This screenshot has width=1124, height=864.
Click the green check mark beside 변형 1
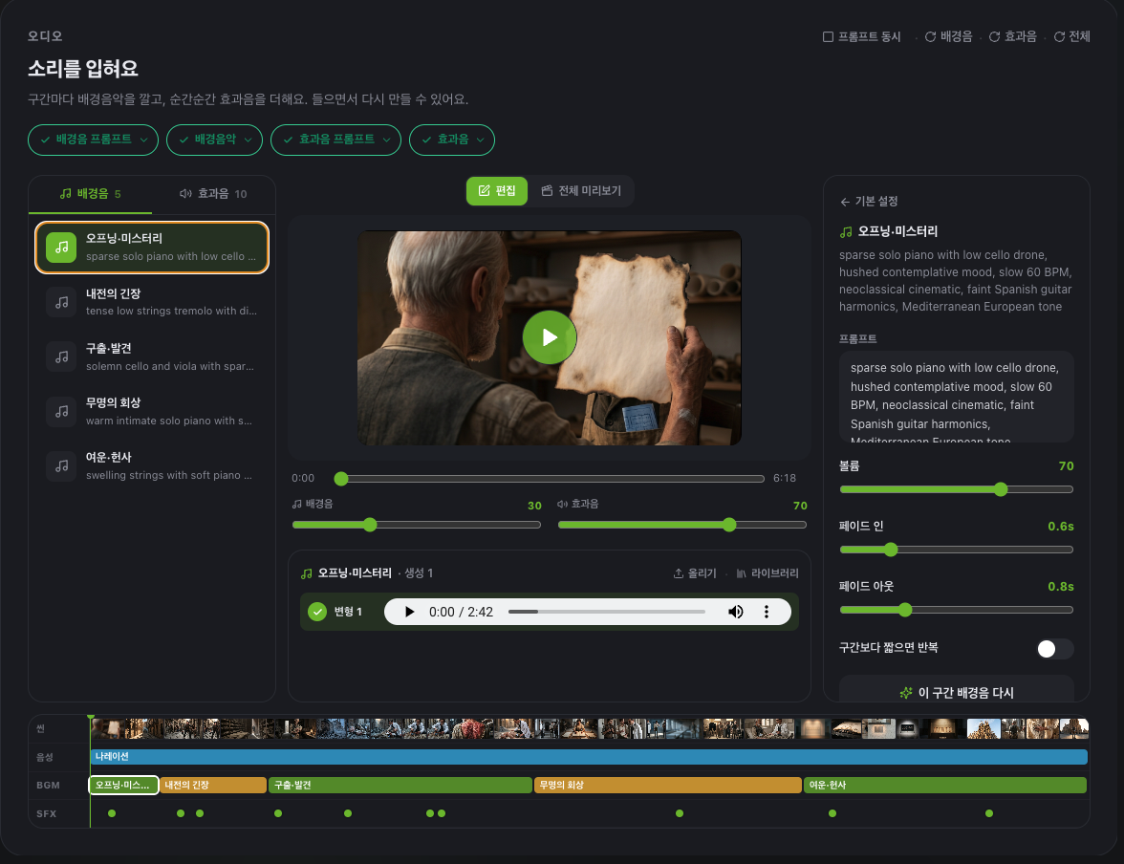317,612
